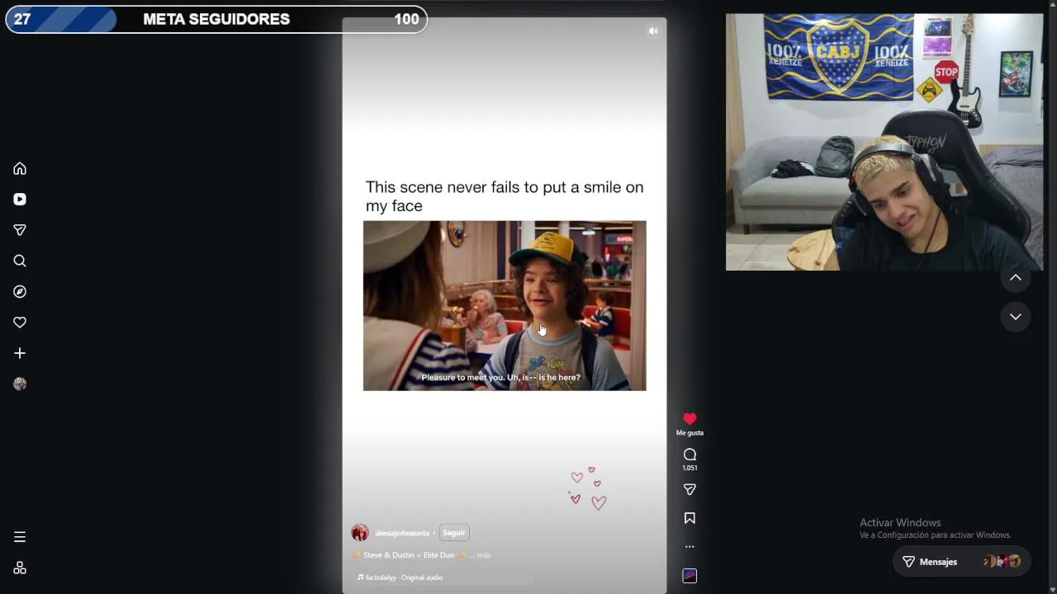1057x594 pixels.
Task: Unlike the reel via red heart
Action: pos(690,419)
